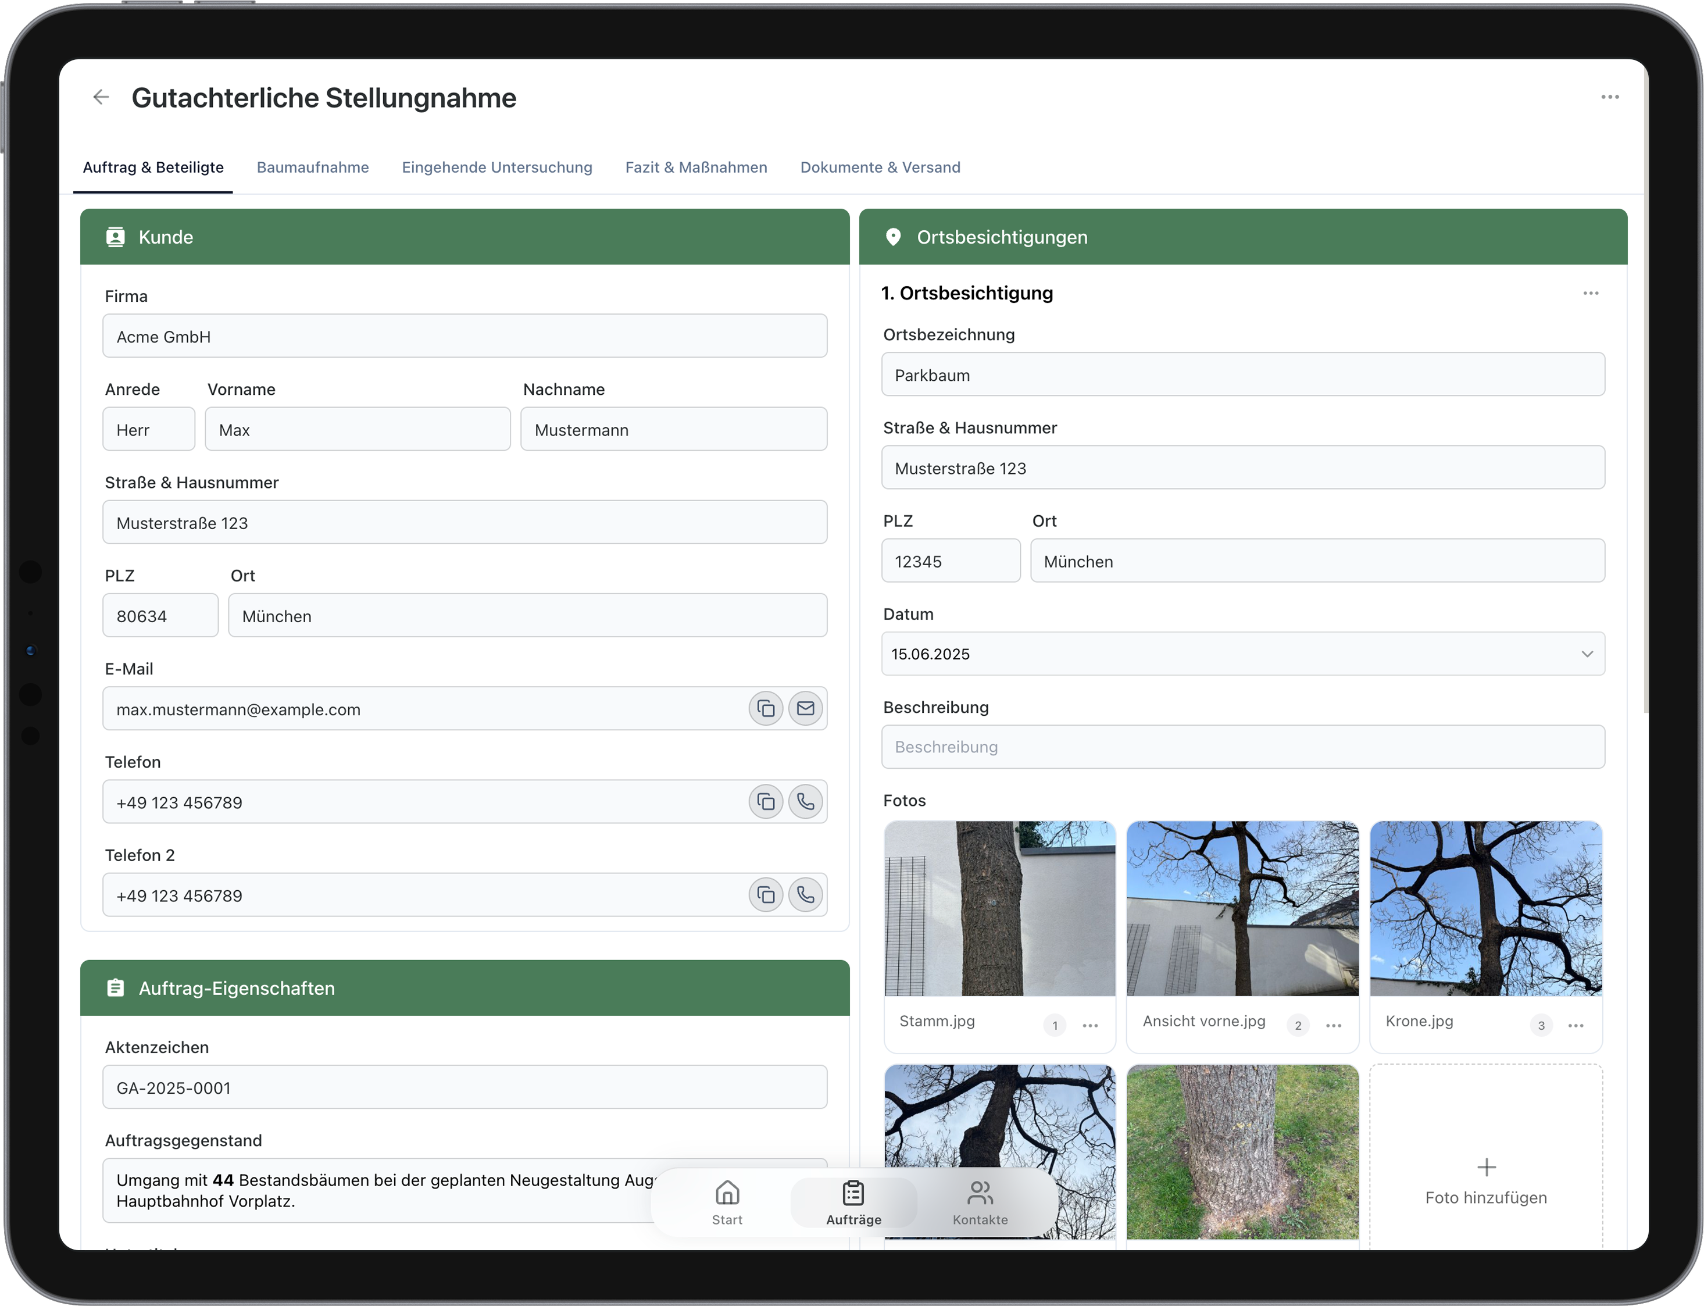
Task: Switch to the Baumaufnahme tab
Action: coord(312,167)
